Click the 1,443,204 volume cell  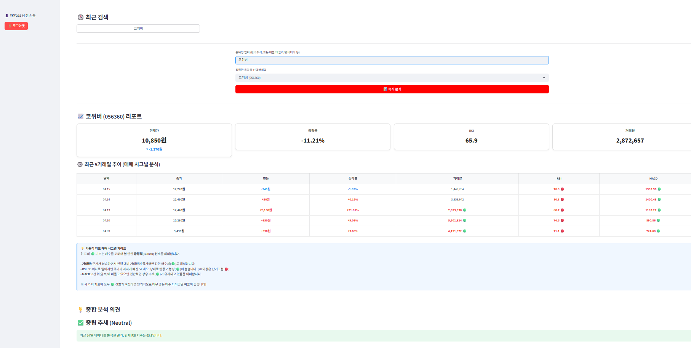[457, 189]
